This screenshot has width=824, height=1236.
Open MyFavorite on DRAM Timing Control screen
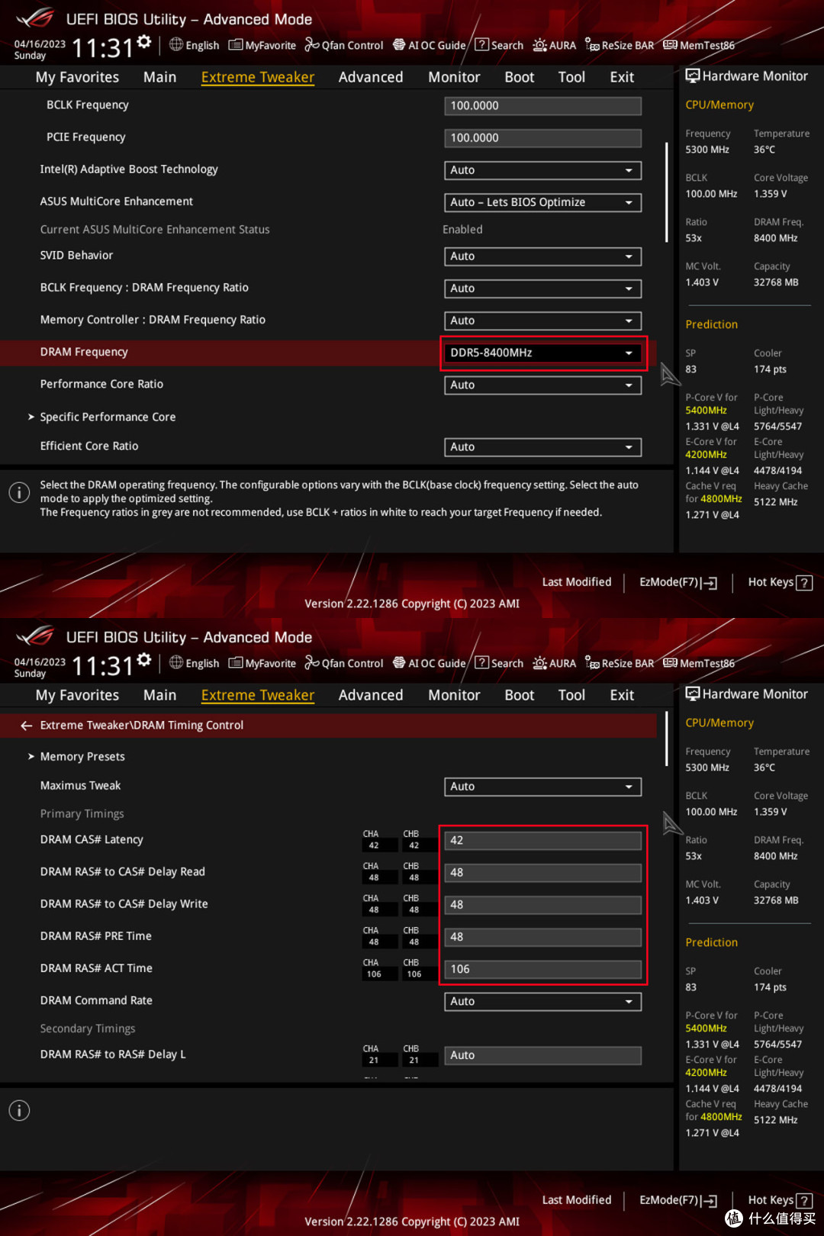coord(262,663)
